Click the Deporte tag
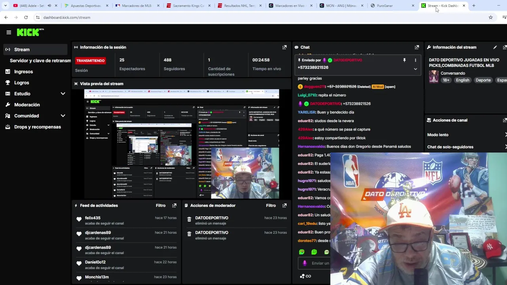 (483, 80)
